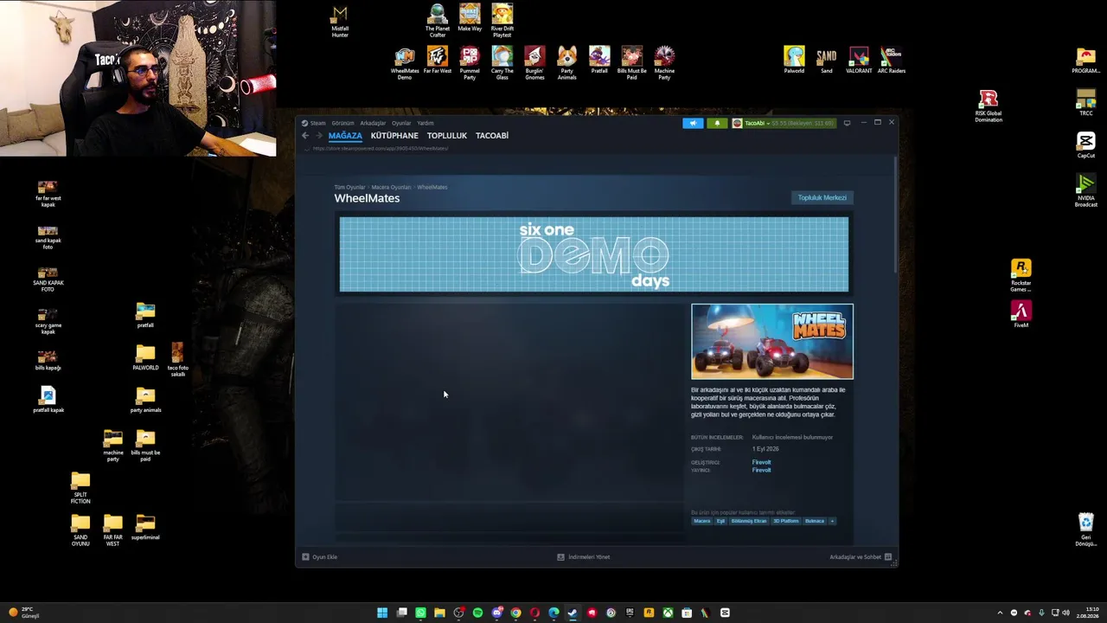Switch to the MAĞAZA tab
The height and width of the screenshot is (623, 1107).
tap(345, 136)
